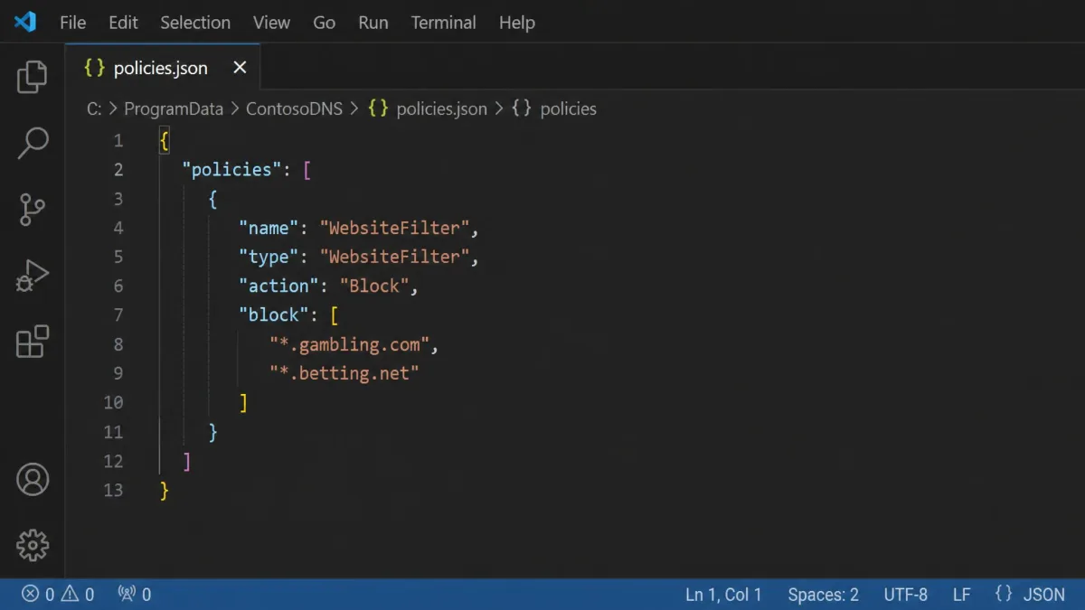Click the Ln 1, Col 1 cursor position

[x=723, y=595]
